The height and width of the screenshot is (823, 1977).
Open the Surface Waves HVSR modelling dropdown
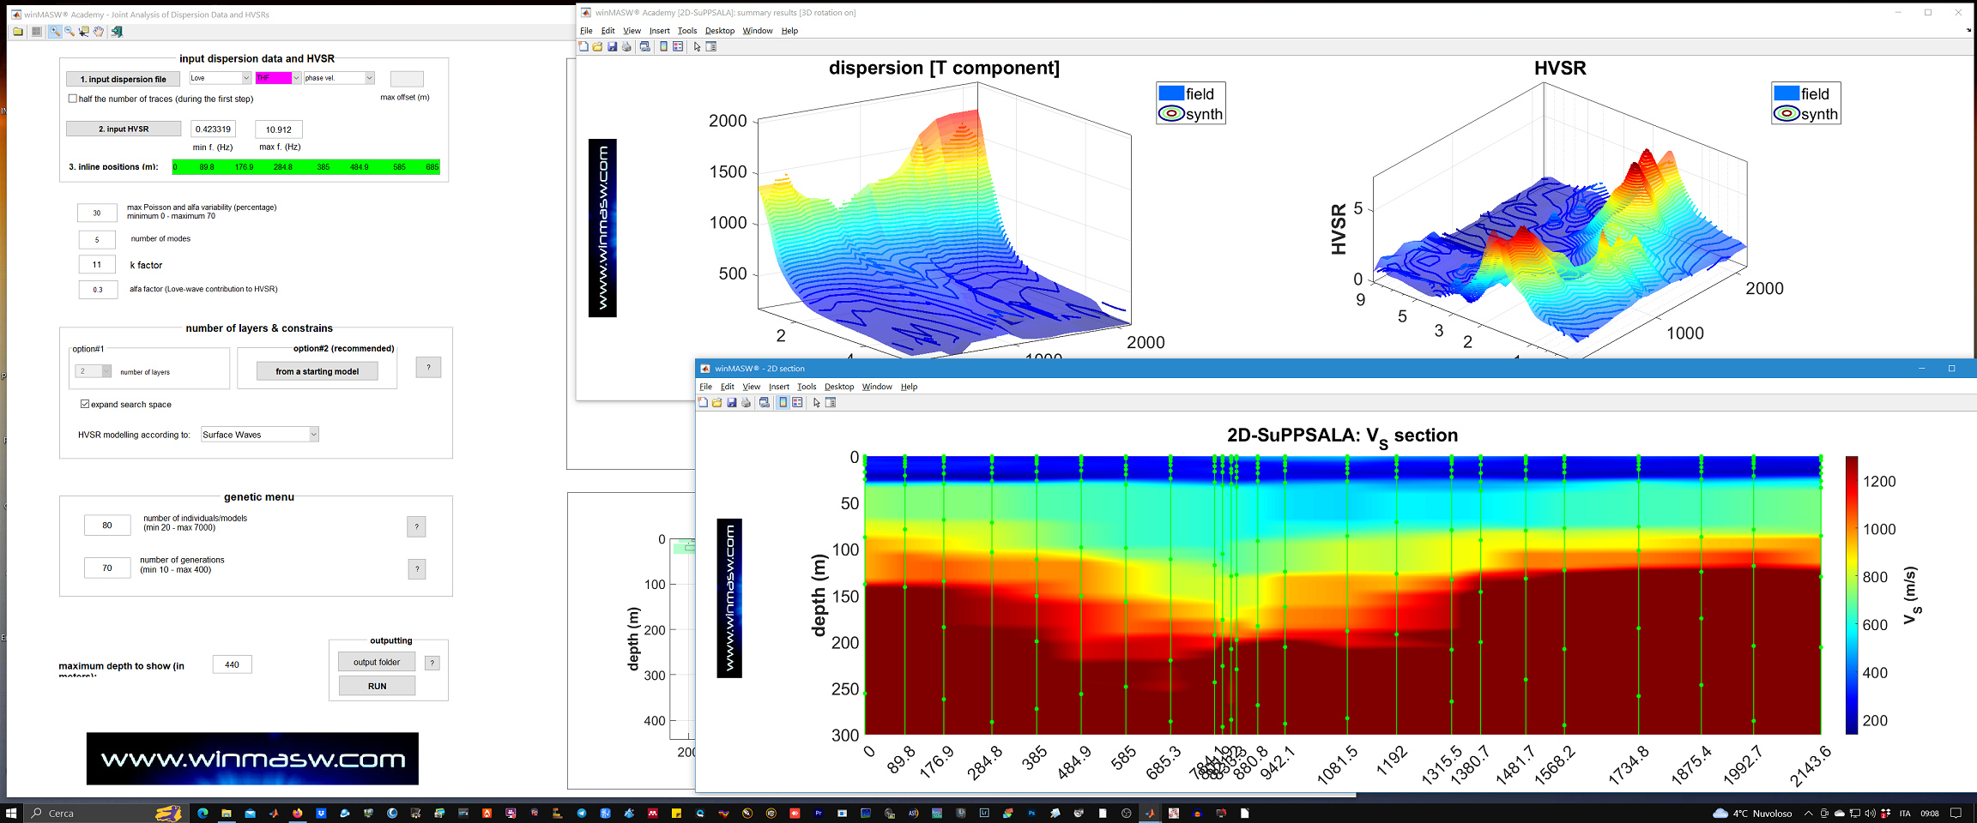click(x=260, y=435)
